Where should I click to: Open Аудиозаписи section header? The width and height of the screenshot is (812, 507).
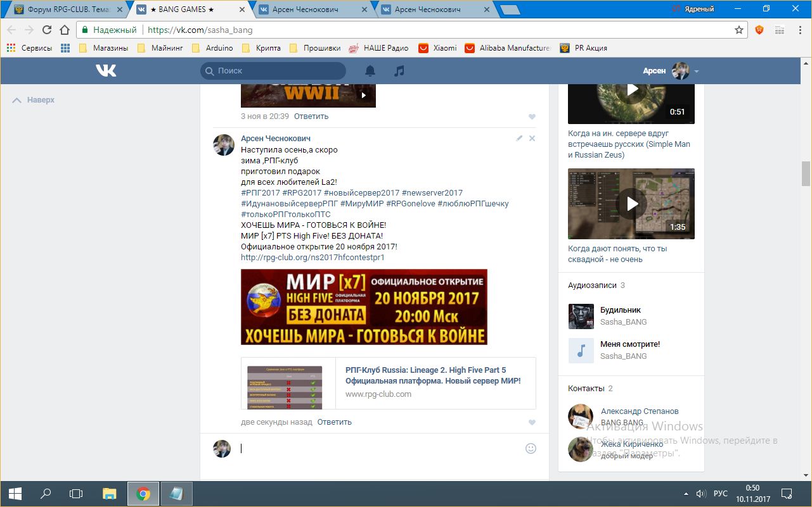click(592, 285)
